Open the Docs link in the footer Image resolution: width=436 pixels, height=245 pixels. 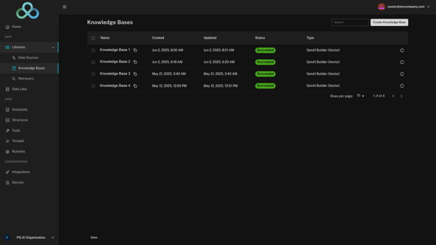click(94, 237)
